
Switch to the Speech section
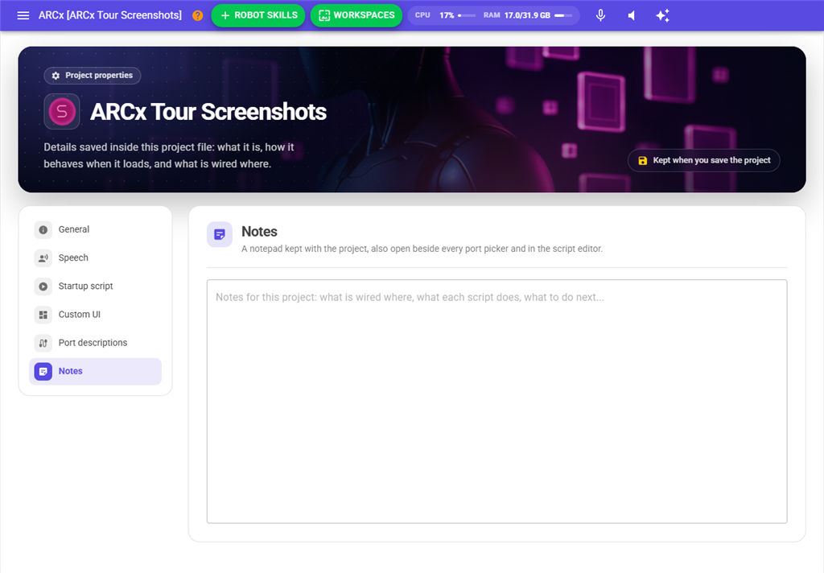[x=95, y=258]
